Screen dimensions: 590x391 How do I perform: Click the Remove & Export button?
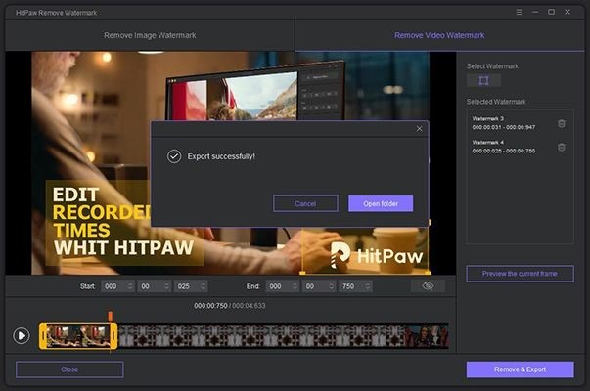pyautogui.click(x=520, y=369)
